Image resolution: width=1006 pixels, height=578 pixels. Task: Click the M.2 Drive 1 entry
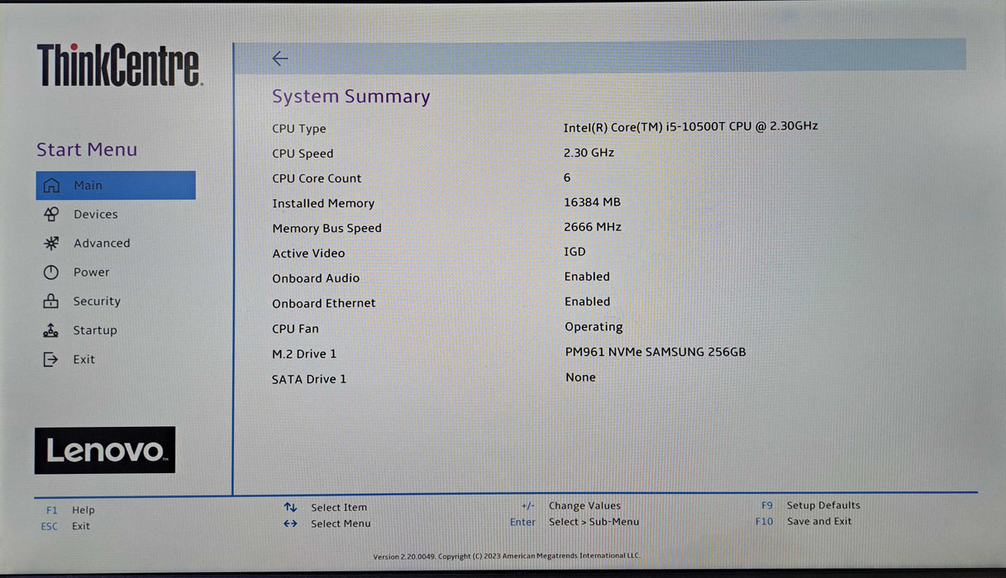click(x=304, y=353)
